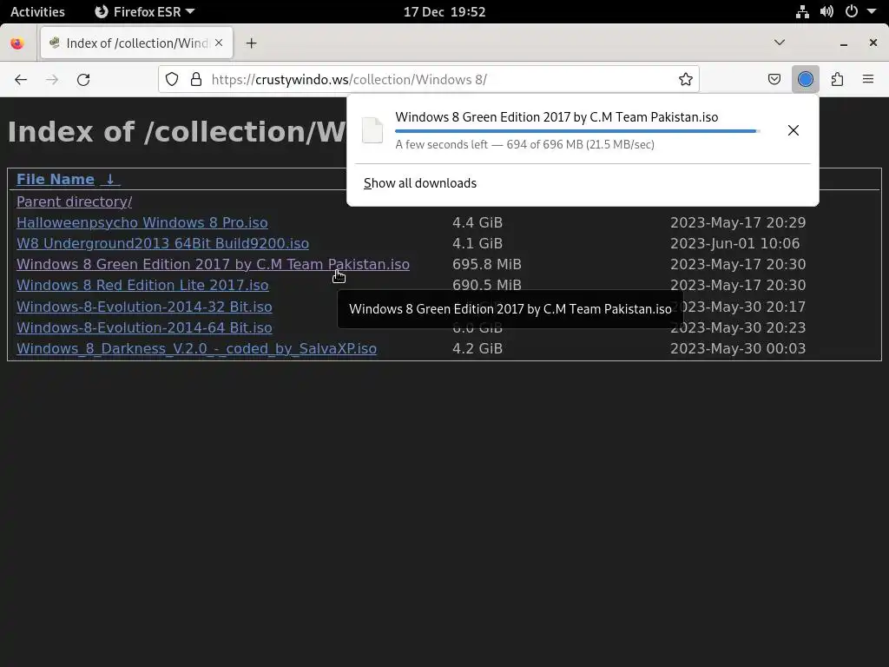Expand the list all tabs chevron
This screenshot has width=889, height=667.
pyautogui.click(x=780, y=43)
